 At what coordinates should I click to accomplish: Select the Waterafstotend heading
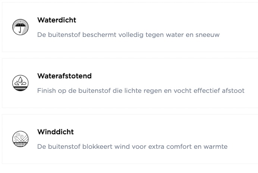pos(64,76)
